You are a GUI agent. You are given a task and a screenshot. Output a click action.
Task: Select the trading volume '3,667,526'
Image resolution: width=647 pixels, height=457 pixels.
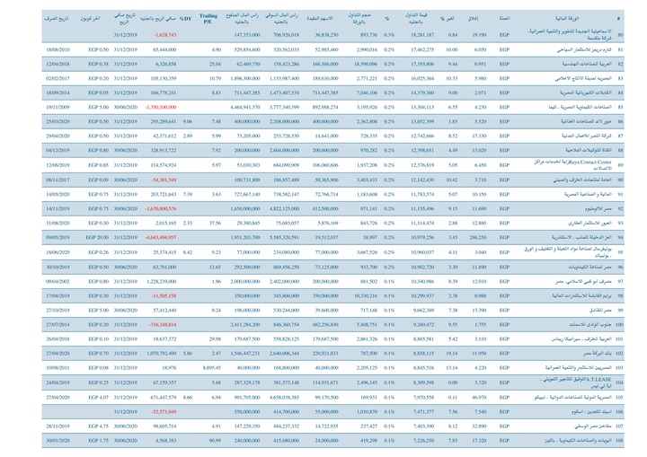(x=368, y=252)
